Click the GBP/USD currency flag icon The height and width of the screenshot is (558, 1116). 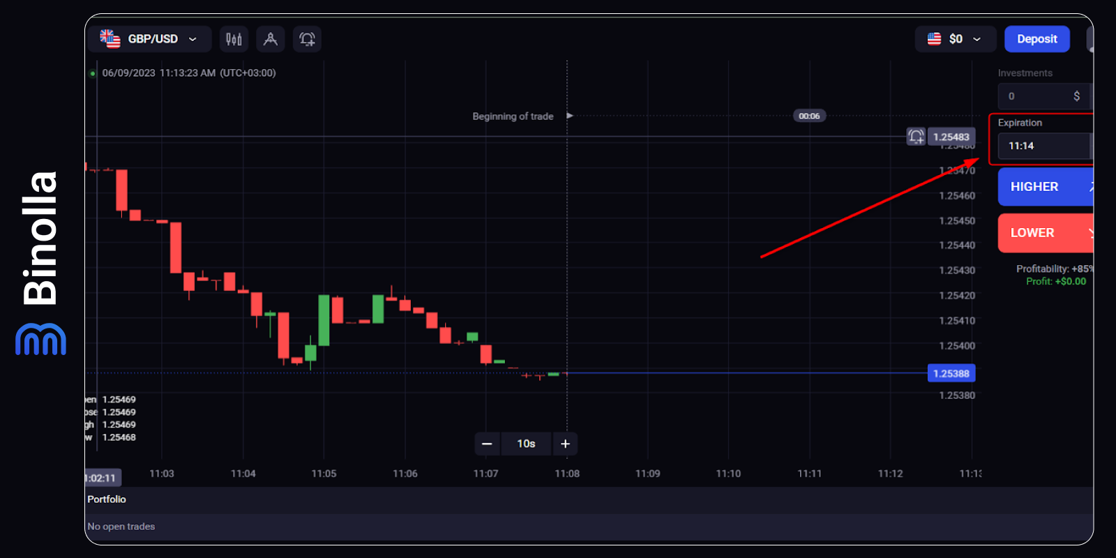pos(110,38)
